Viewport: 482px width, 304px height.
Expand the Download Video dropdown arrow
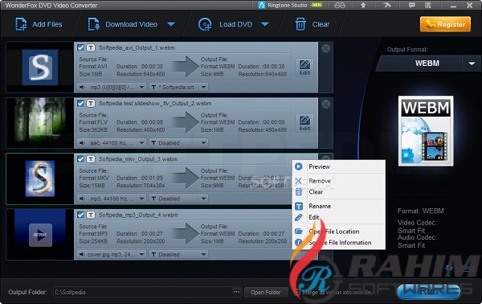171,24
